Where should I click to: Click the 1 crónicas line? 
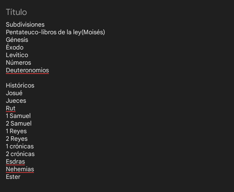coord(20,146)
